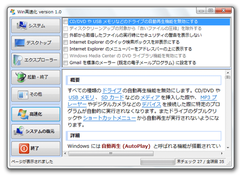Click the window resize grip corner
The width and height of the screenshot is (242, 177).
click(229, 164)
